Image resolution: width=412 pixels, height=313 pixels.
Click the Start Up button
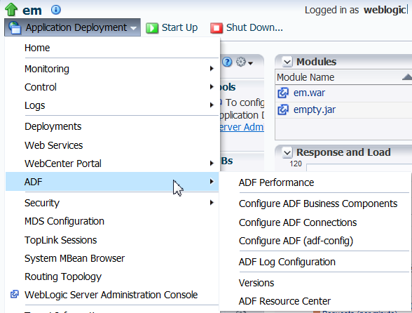(172, 27)
